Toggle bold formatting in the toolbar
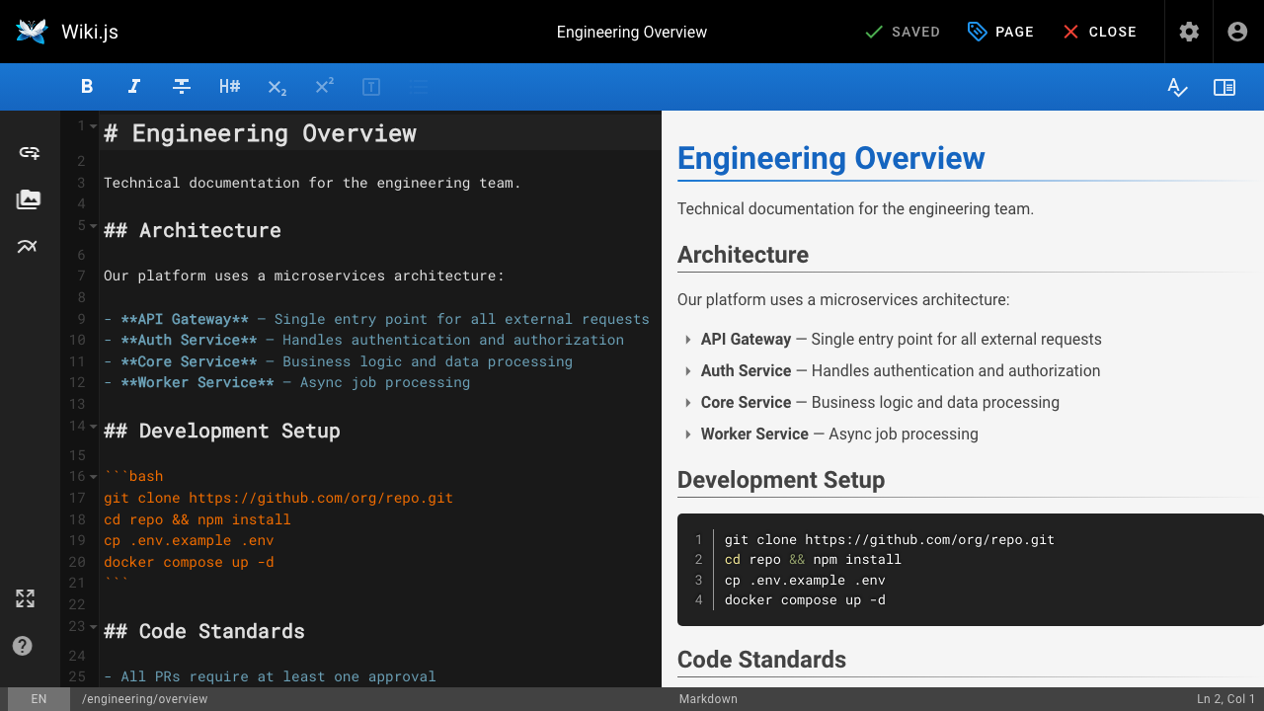 (x=87, y=87)
